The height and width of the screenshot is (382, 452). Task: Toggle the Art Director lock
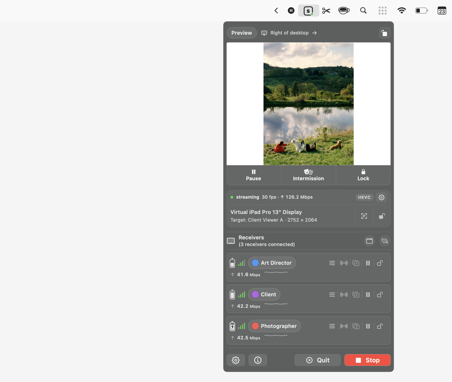[x=380, y=263]
